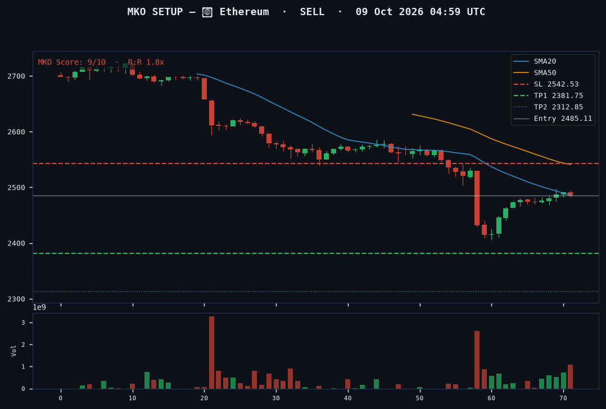Click the dotted TP2 line near 2312
606x409 pixels.
pyautogui.click(x=316, y=292)
